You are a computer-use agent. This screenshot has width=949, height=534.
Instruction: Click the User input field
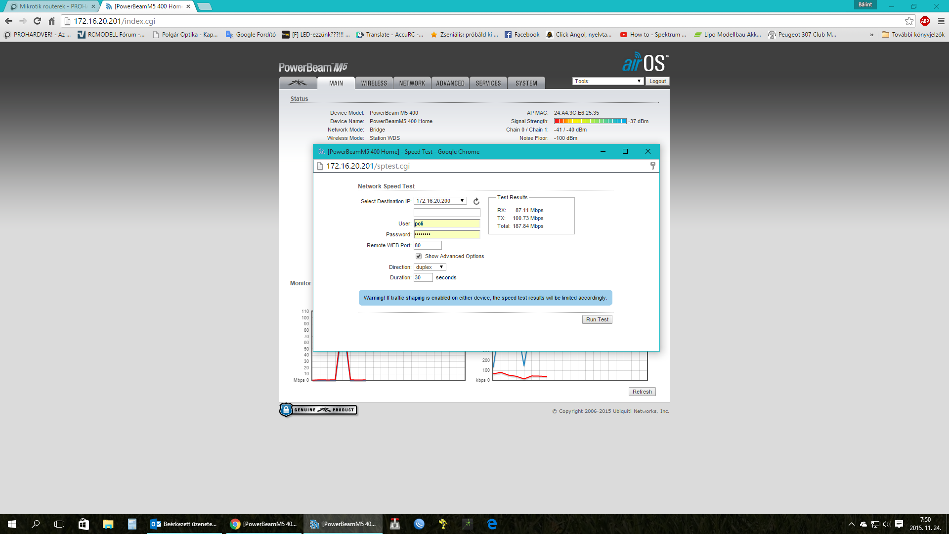click(447, 223)
